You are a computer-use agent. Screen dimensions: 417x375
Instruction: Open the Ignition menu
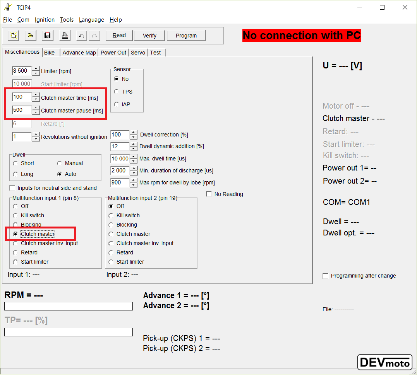[x=45, y=20]
